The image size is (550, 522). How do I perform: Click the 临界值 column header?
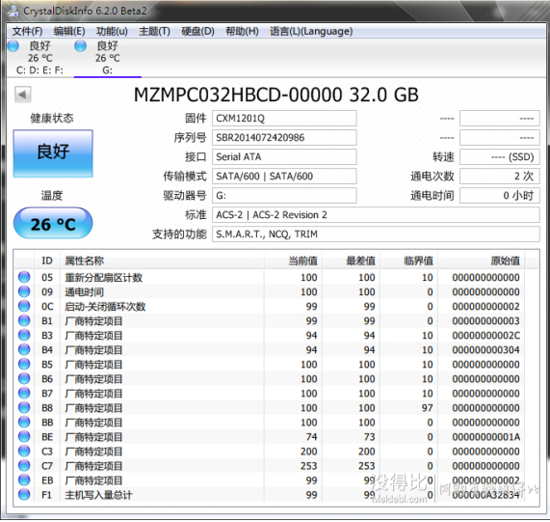tap(408, 261)
